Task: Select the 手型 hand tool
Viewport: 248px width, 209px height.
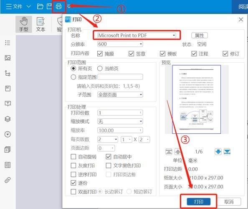Action: pos(24,24)
